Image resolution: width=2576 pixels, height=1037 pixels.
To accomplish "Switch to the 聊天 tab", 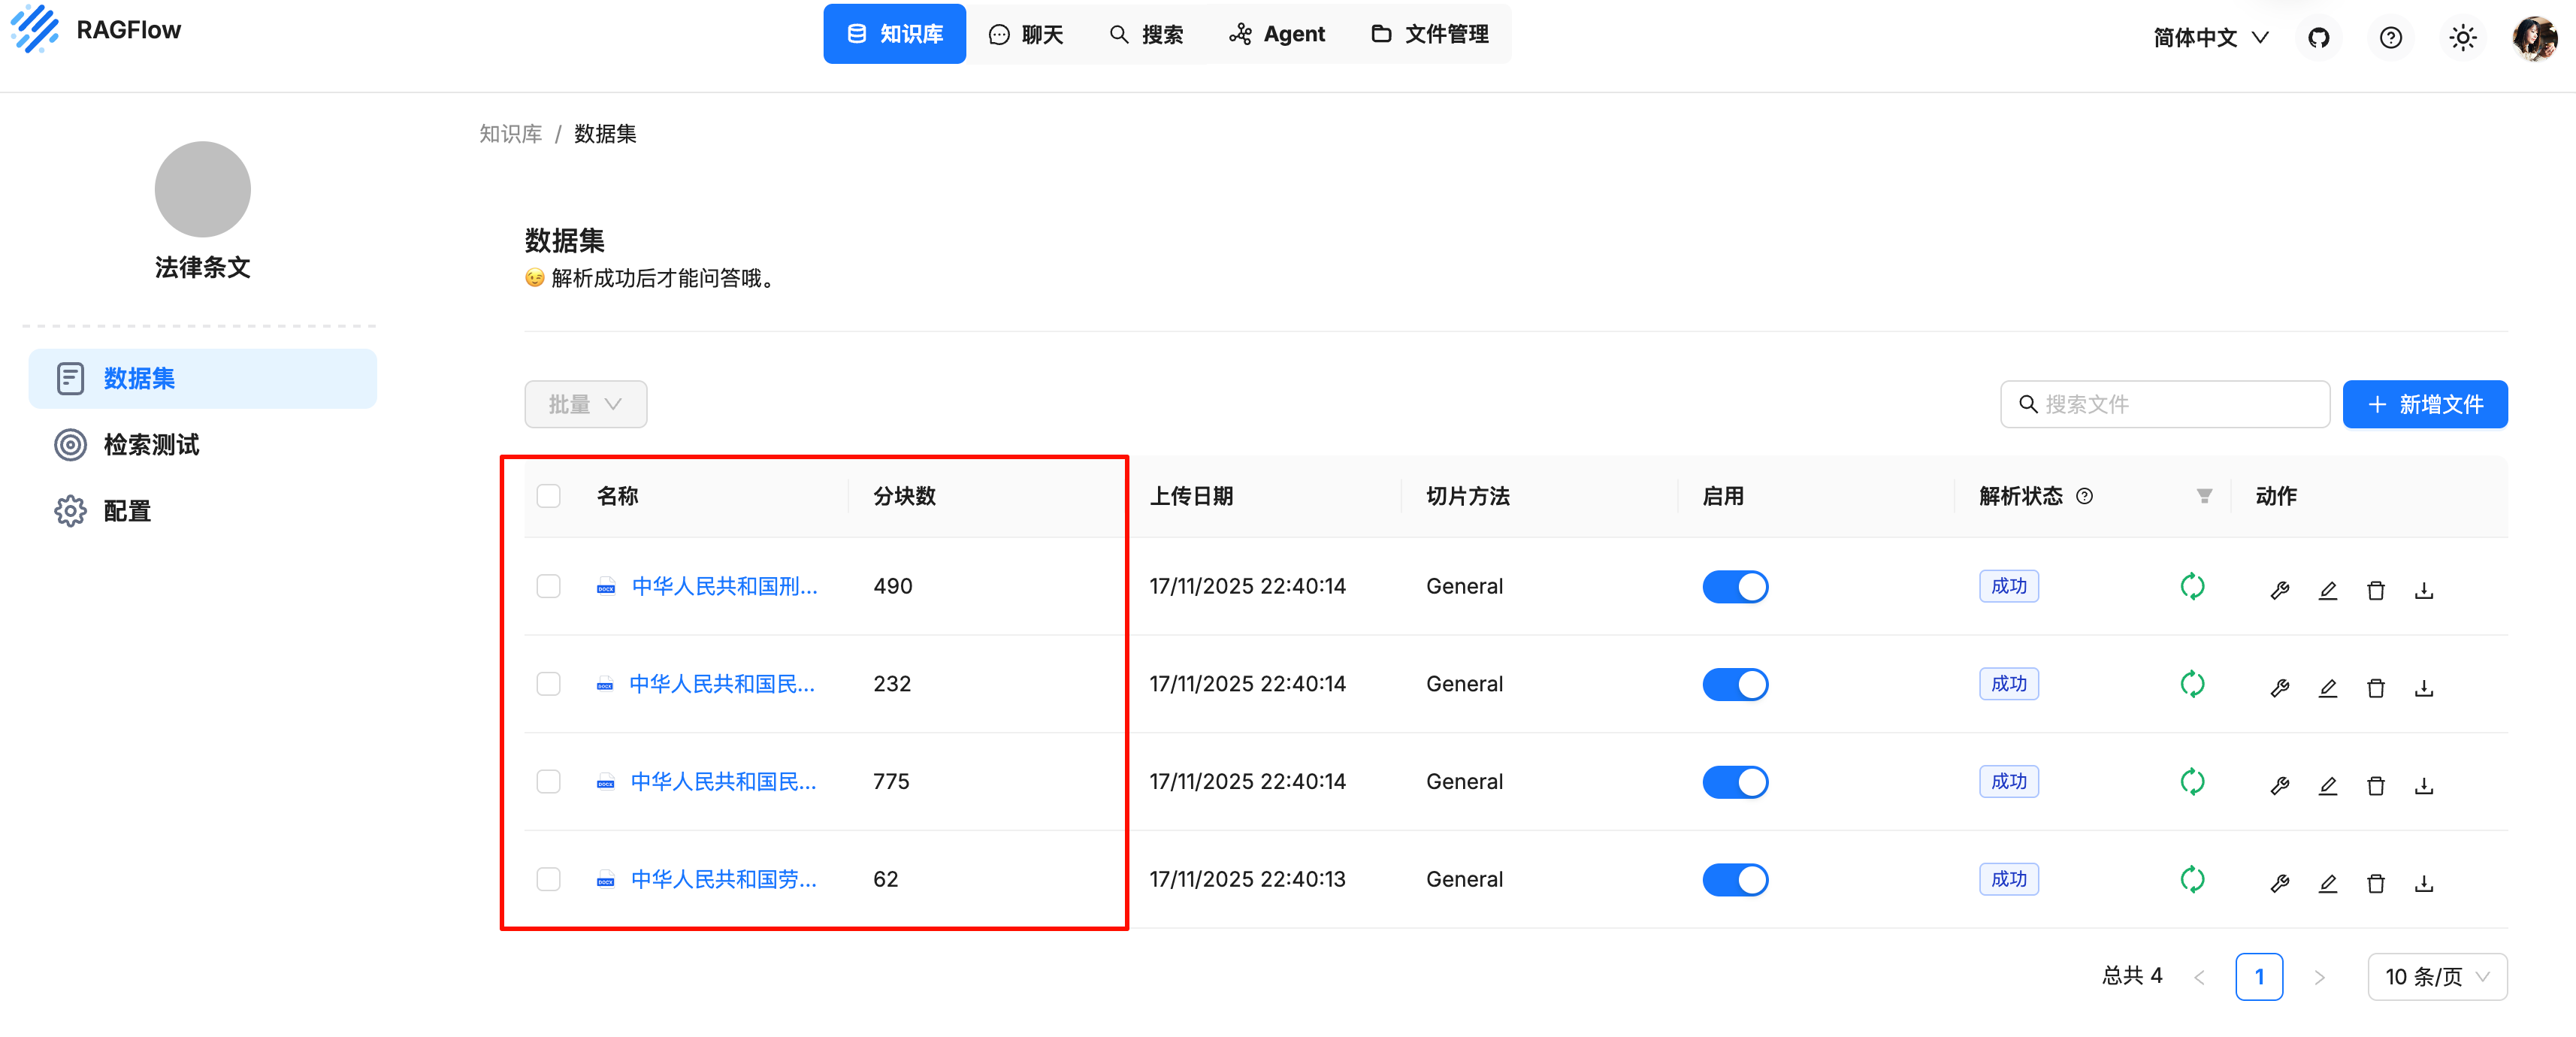I will (1026, 34).
